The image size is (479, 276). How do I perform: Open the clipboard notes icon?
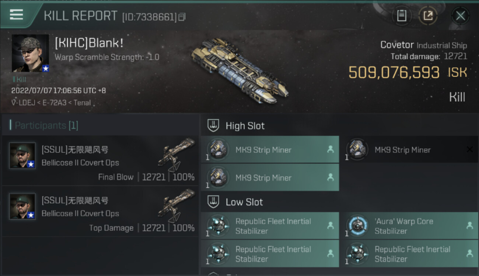(x=402, y=16)
